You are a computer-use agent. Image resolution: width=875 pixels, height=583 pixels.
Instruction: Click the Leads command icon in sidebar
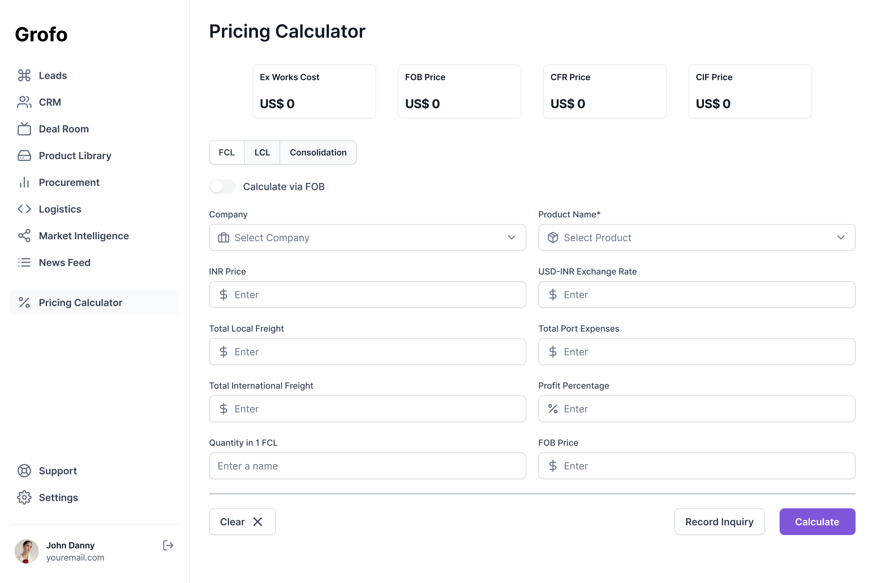(24, 76)
